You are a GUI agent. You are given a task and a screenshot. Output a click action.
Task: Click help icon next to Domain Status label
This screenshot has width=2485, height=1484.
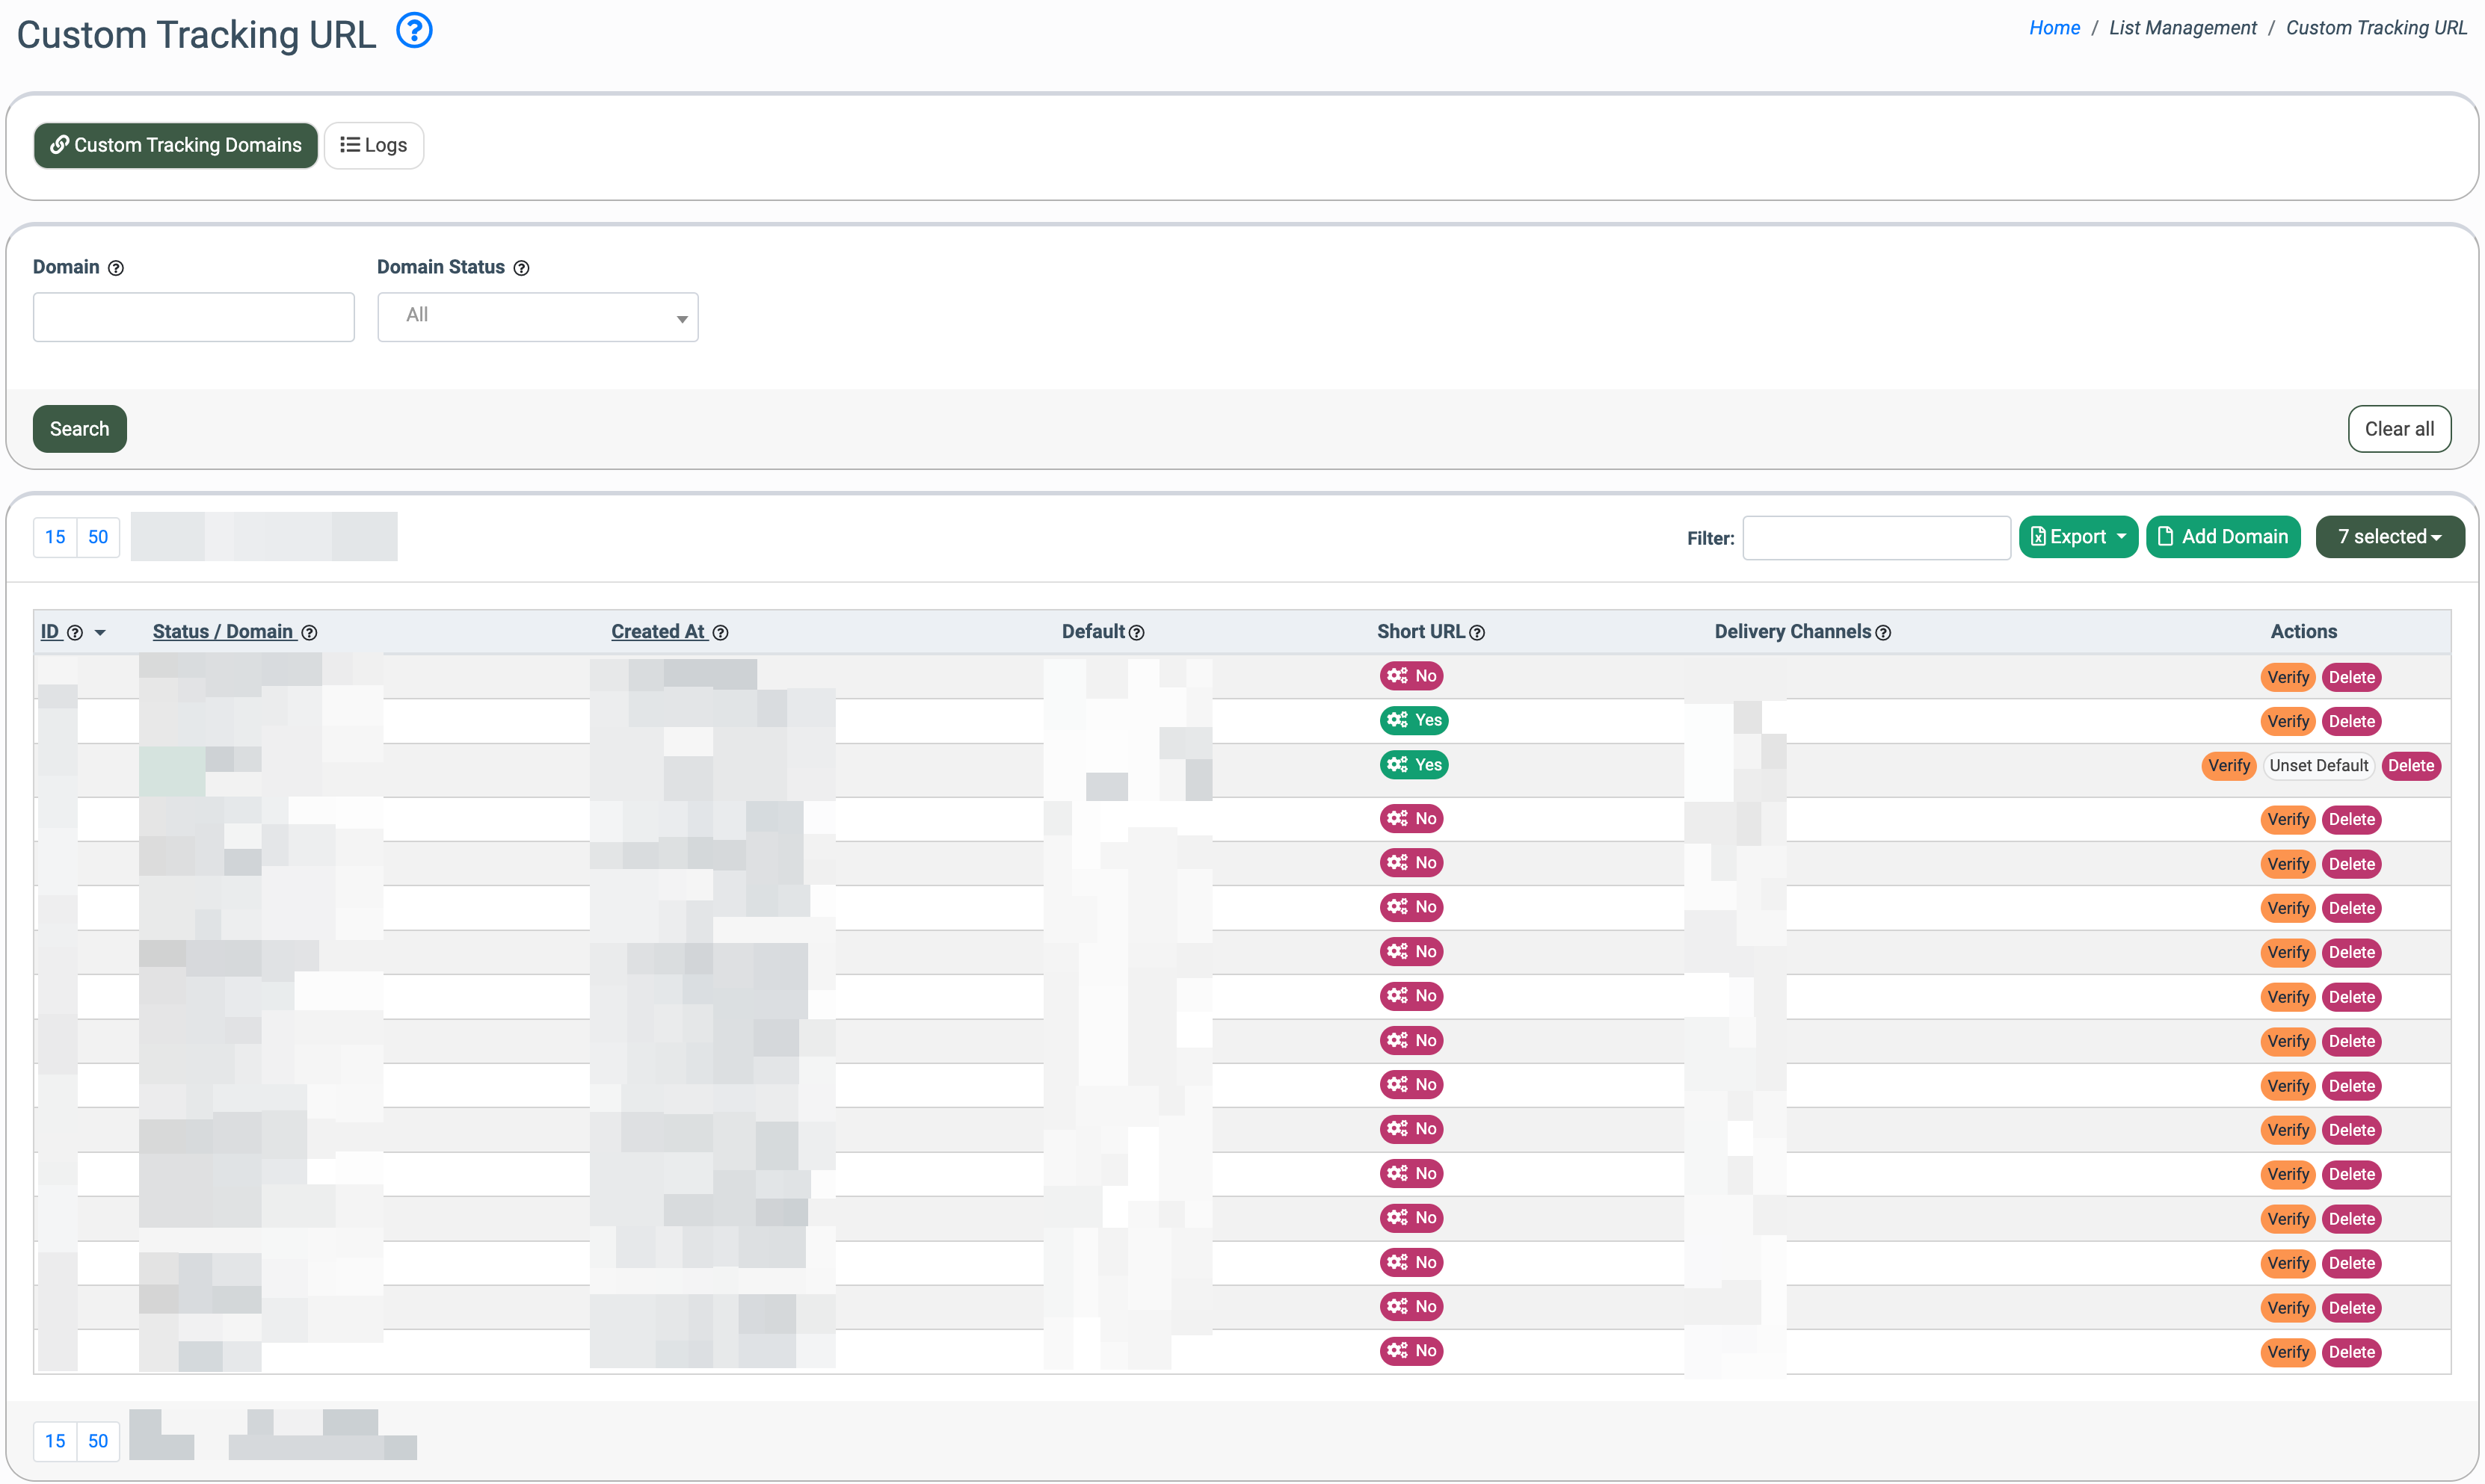click(521, 268)
